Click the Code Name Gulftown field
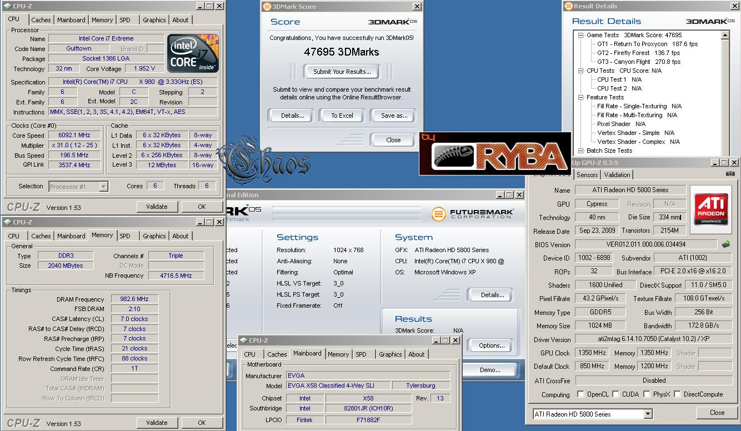Viewport: 741px width, 431px height. coord(78,49)
